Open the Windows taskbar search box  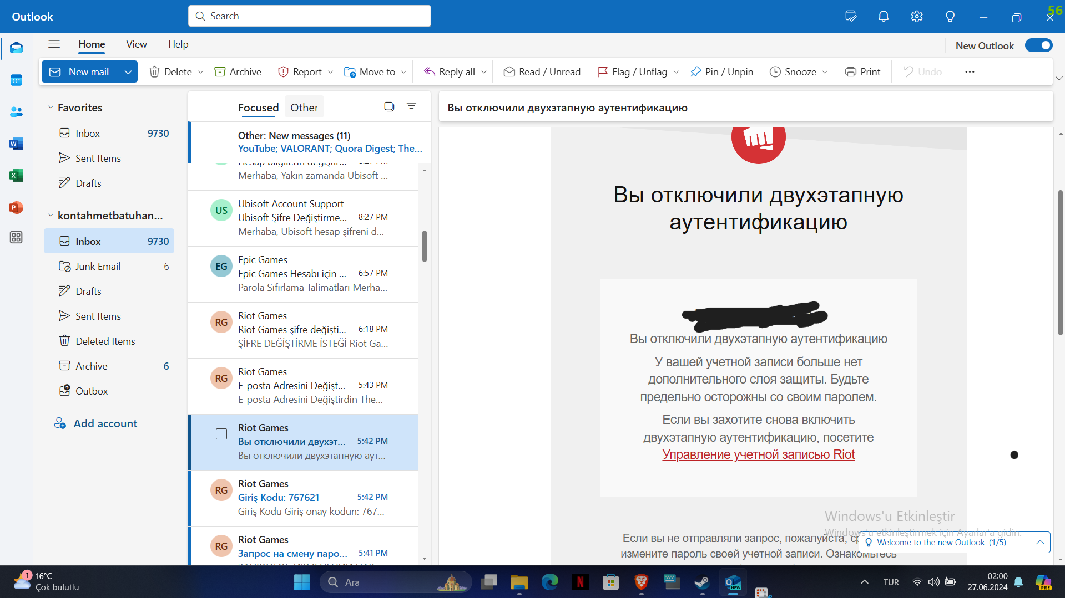click(x=396, y=582)
